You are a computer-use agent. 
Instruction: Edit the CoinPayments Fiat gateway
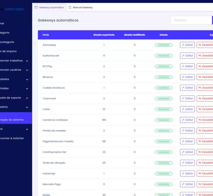tap(187, 152)
